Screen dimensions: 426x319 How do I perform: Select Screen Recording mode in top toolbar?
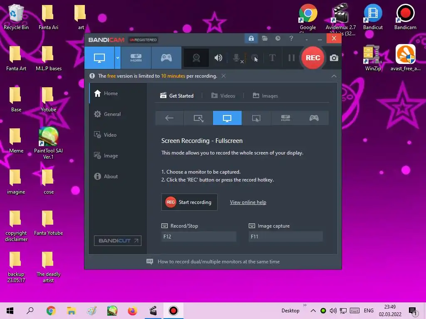pos(99,58)
